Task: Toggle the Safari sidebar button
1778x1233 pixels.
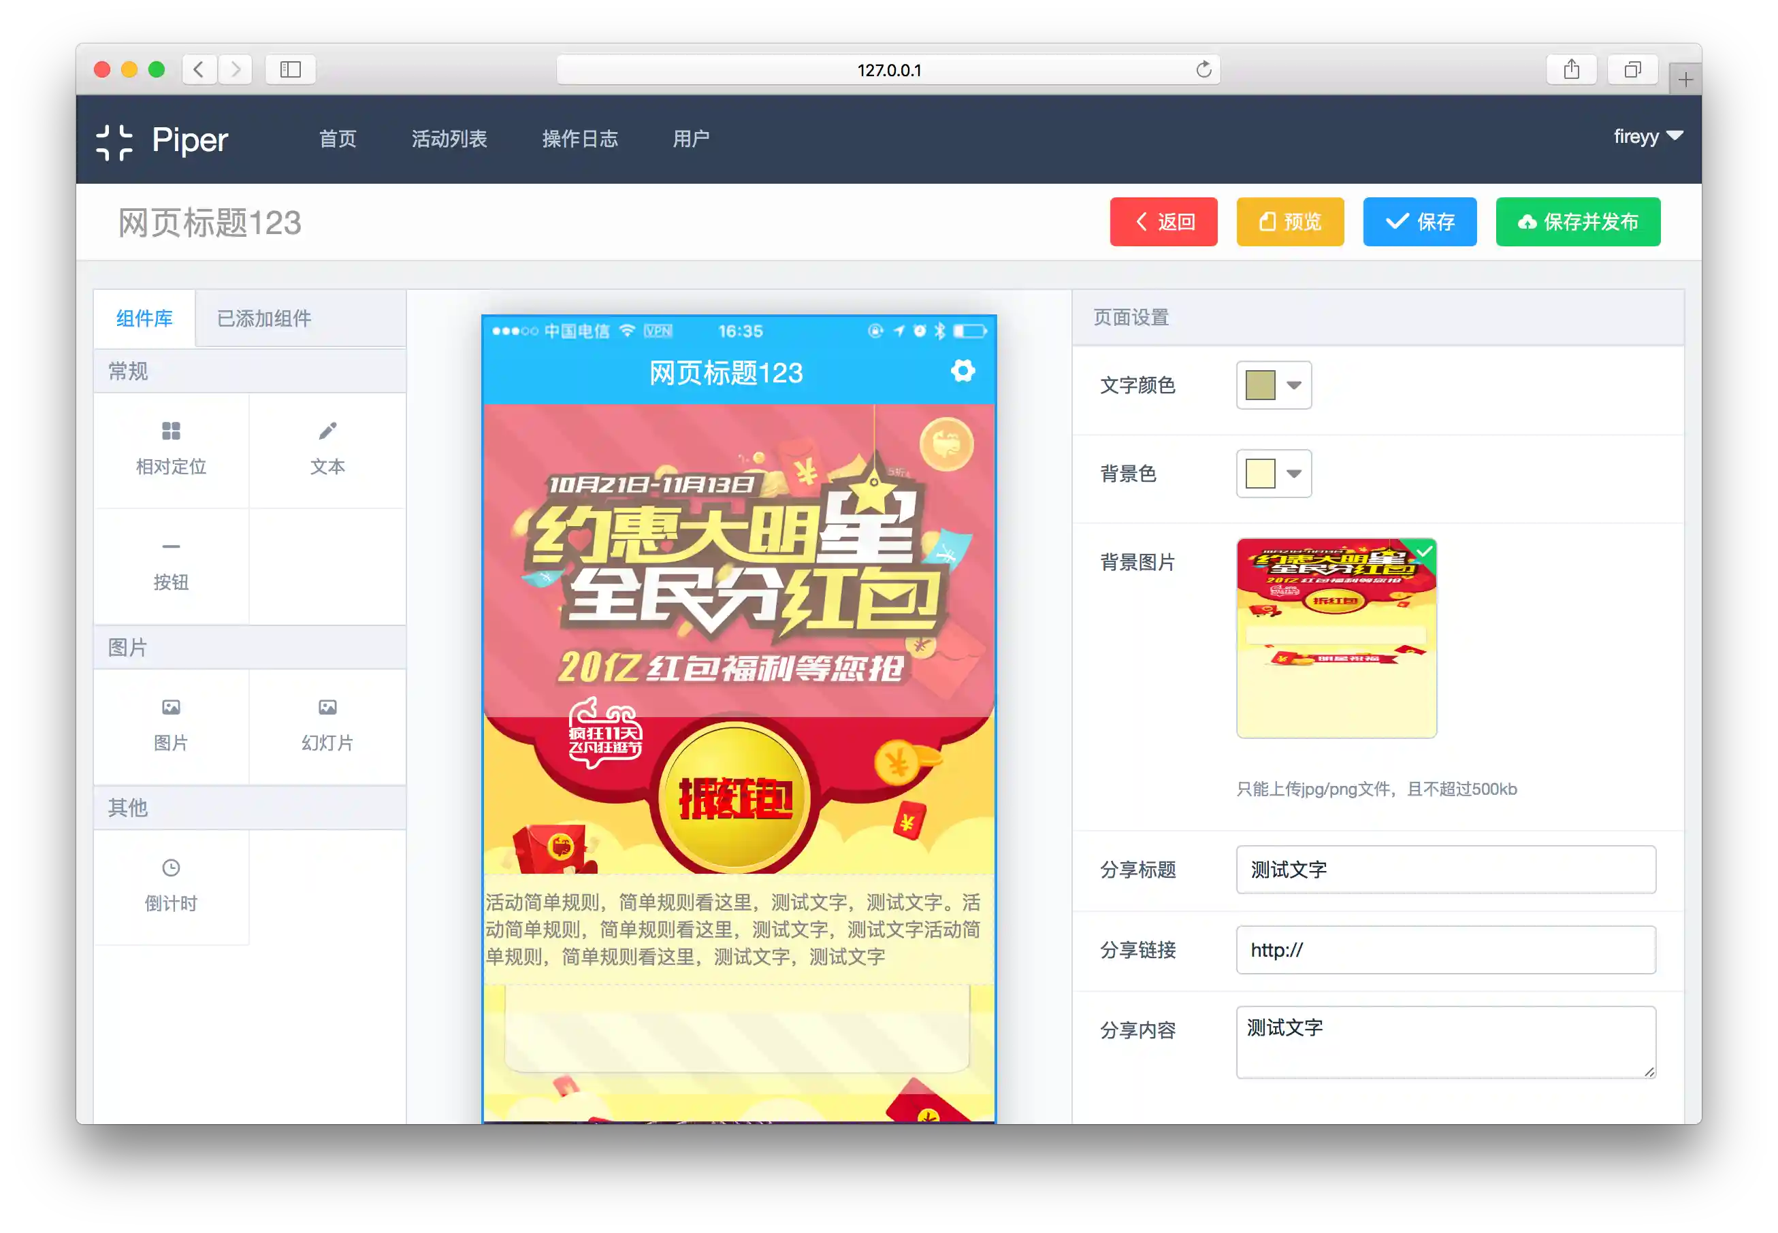Action: 290,69
